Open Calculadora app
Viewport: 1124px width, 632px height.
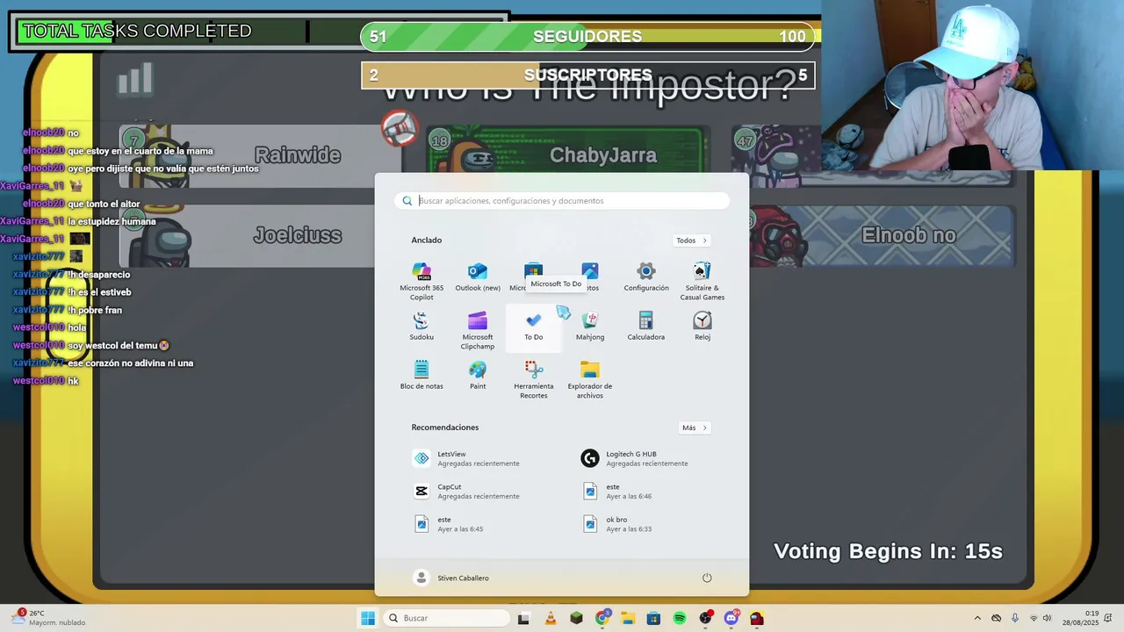[646, 327]
